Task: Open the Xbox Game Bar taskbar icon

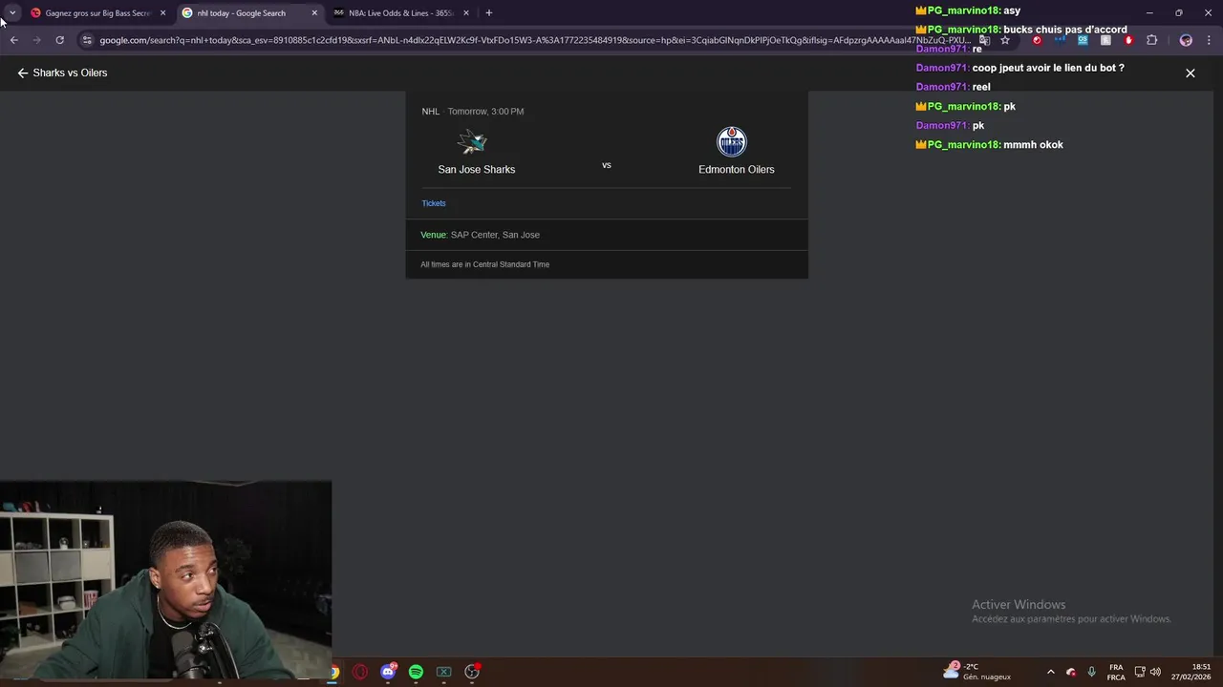Action: [x=443, y=672]
